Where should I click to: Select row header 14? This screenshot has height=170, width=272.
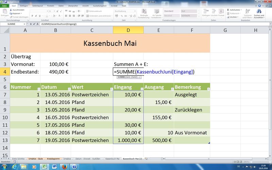(5, 148)
